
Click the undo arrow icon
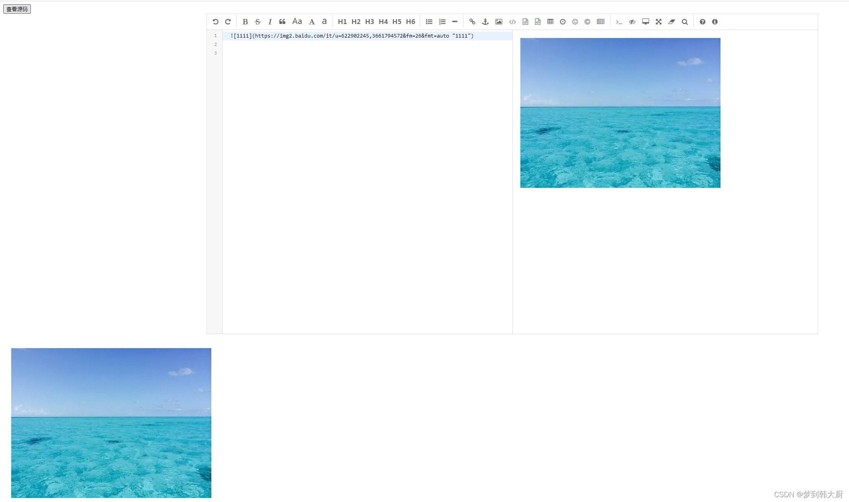[x=215, y=22]
